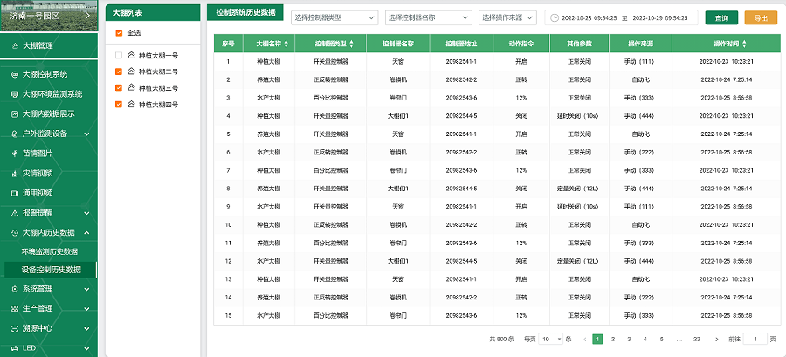
Task: Uncheck the 种植大棚三号 checkbox
Action: click(x=119, y=87)
